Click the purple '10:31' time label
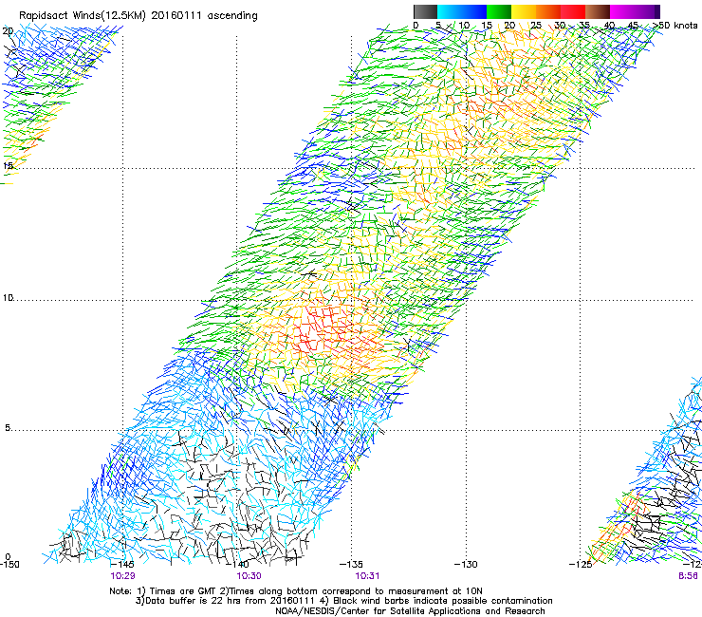 click(367, 576)
